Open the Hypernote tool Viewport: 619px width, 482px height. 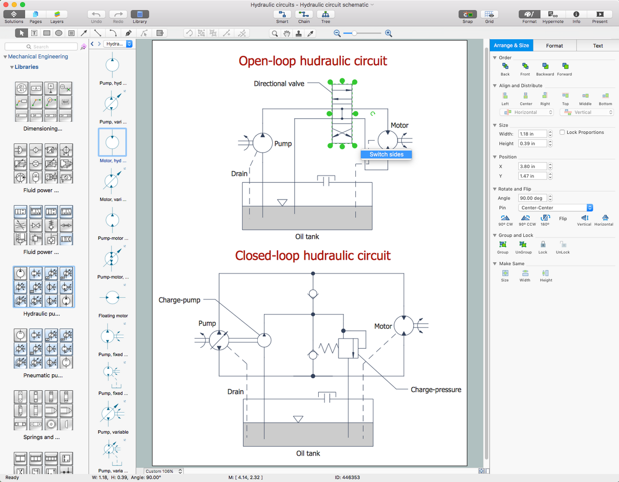click(x=553, y=14)
